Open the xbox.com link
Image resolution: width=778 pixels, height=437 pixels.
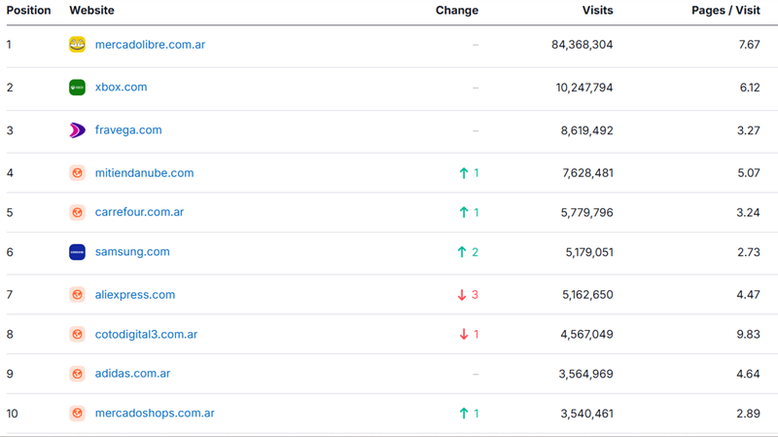coord(121,87)
